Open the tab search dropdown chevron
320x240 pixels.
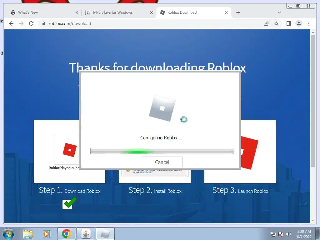(x=279, y=12)
